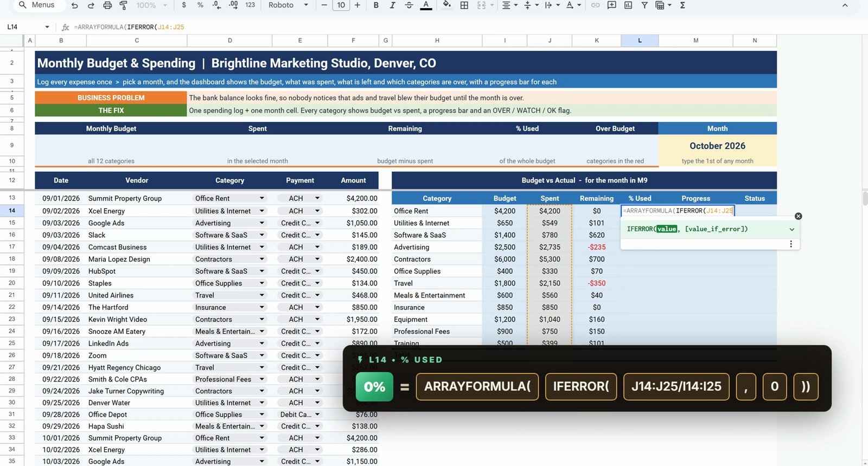Insert a comment icon
The width and height of the screenshot is (868, 466).
(611, 5)
